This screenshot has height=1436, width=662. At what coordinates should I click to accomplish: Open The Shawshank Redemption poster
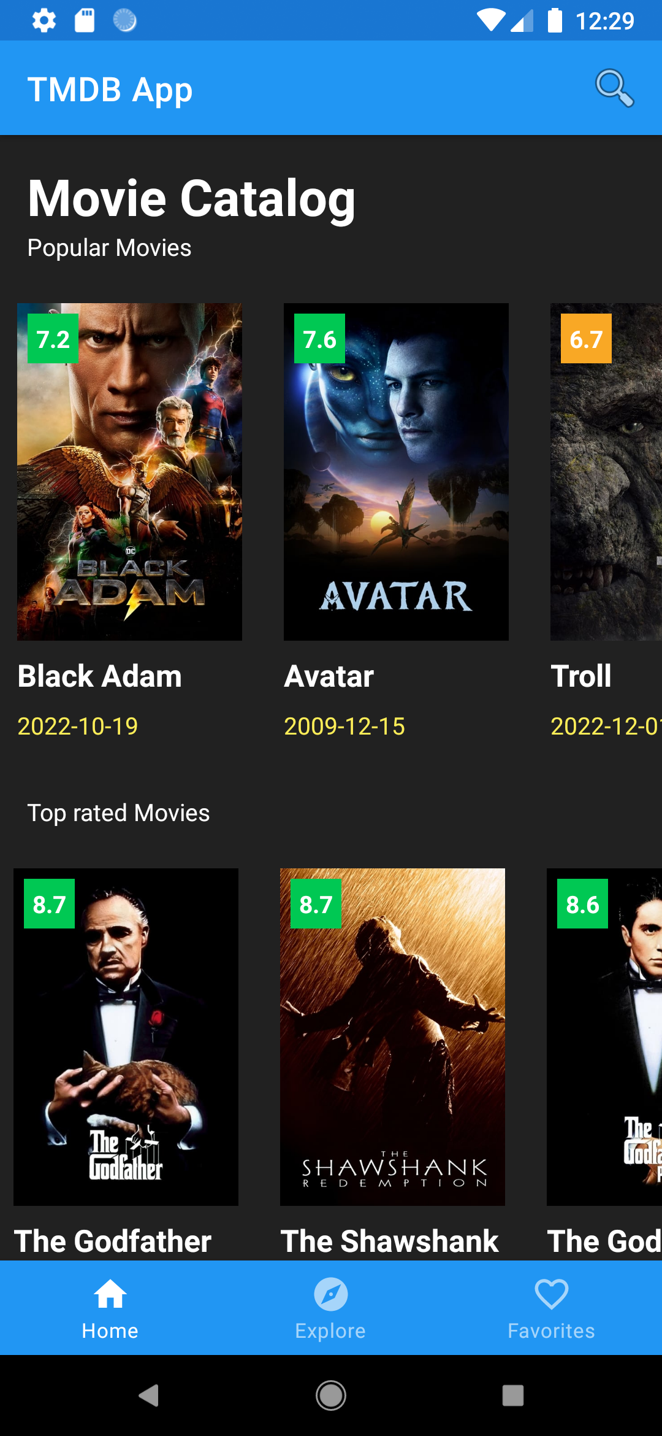[x=392, y=1037]
